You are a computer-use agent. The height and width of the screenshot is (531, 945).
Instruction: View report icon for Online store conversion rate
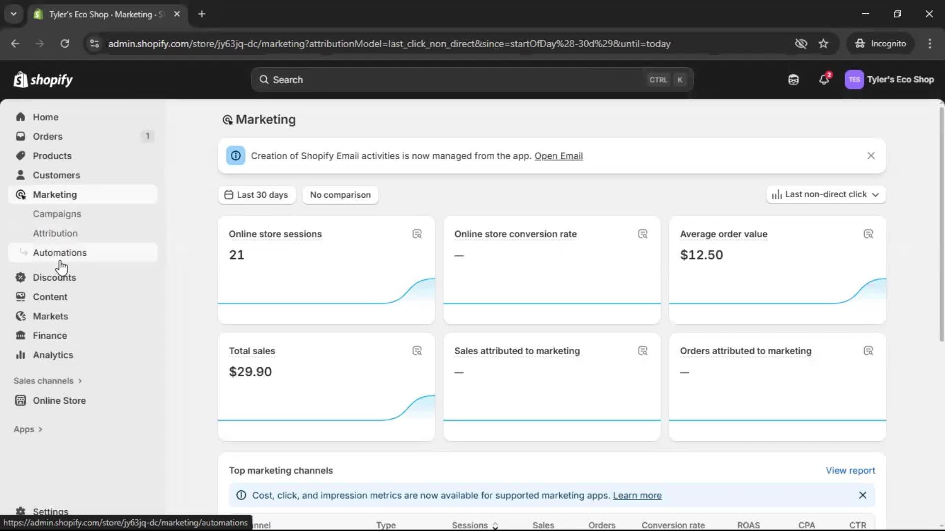642,234
